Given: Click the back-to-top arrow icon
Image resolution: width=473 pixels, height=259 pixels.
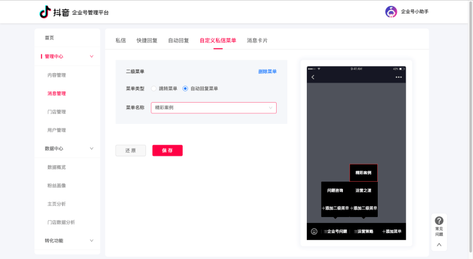Looking at the screenshot, I should tap(439, 244).
